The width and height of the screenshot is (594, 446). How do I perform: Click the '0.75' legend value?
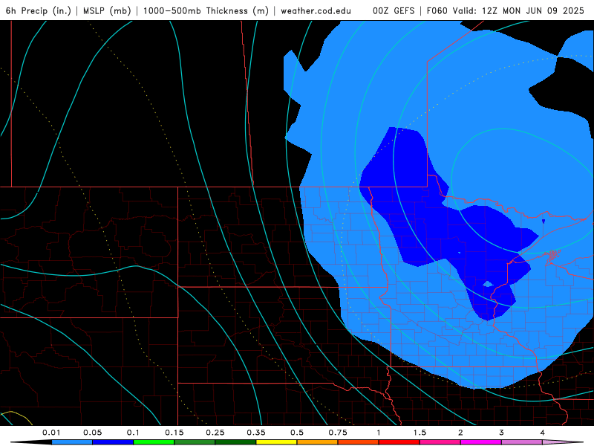[x=338, y=433]
